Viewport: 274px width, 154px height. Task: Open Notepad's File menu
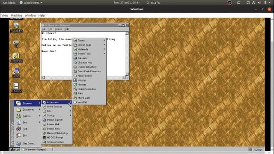tap(44, 29)
